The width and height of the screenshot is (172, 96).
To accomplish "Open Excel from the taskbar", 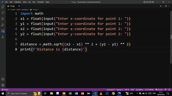I will [70, 93].
